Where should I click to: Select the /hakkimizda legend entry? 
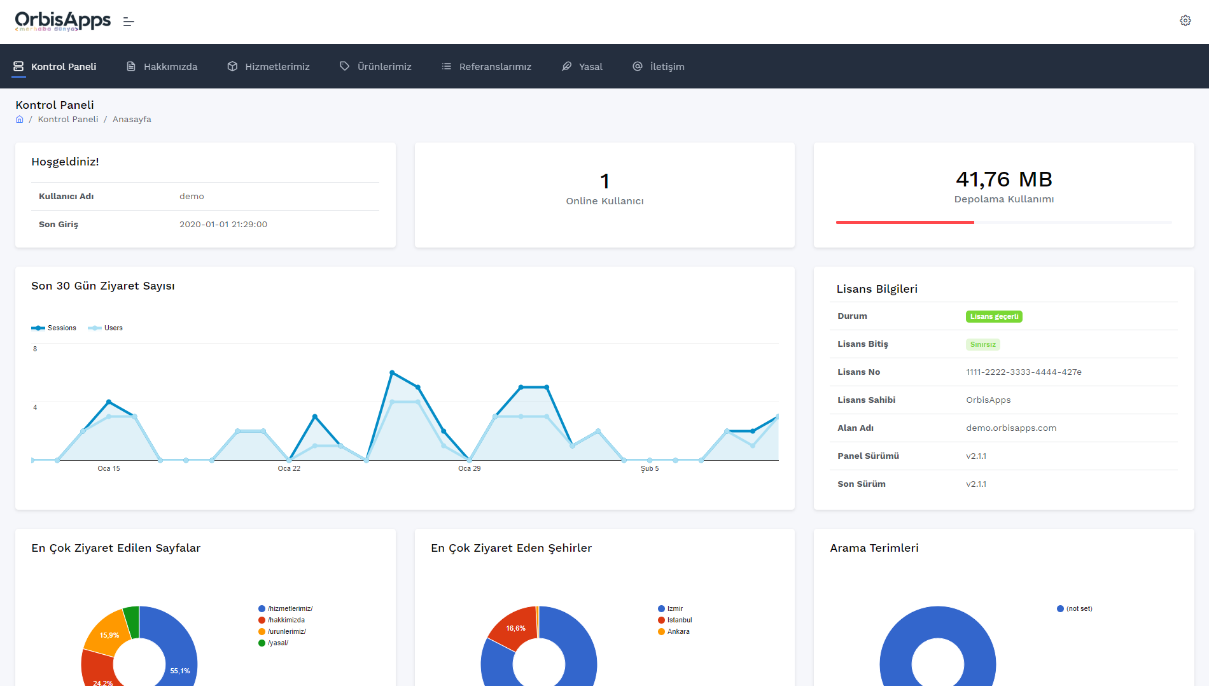(x=281, y=620)
